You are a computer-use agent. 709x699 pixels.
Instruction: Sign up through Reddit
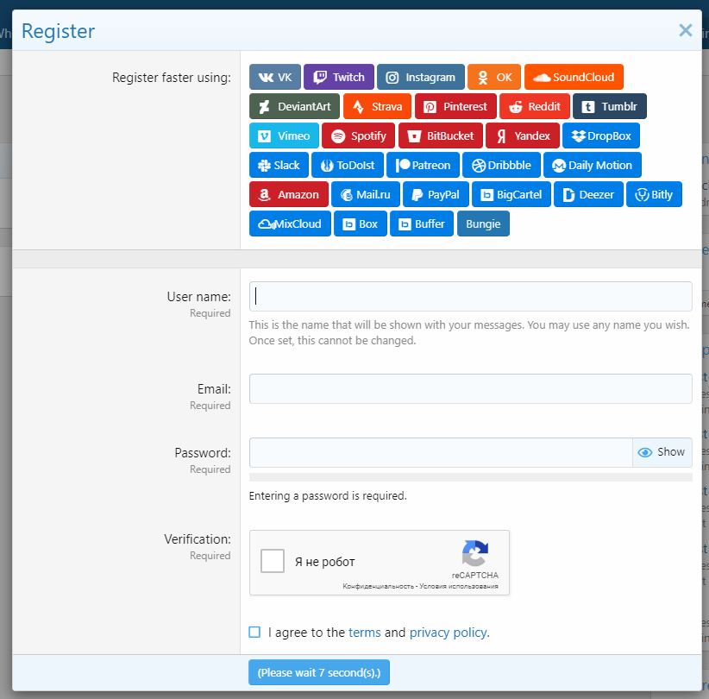[x=535, y=107]
